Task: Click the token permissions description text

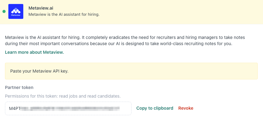Action: (63, 96)
